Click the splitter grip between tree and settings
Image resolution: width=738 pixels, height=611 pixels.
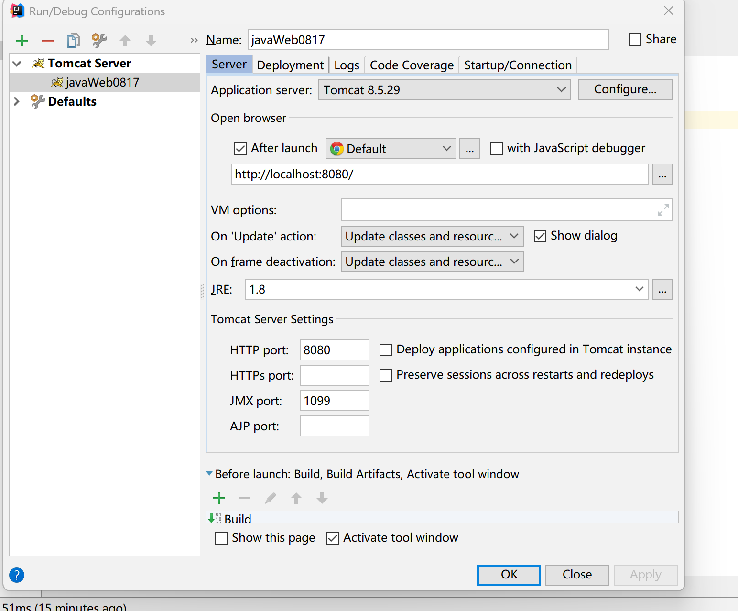pyautogui.click(x=202, y=291)
